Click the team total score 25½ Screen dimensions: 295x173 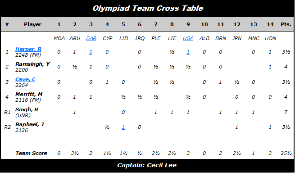[286, 153]
